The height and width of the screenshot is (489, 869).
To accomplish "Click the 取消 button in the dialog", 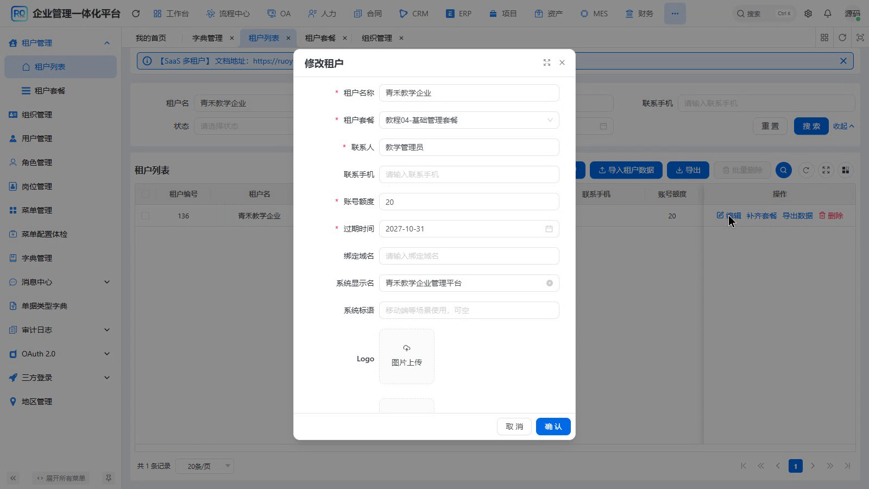I will (x=514, y=427).
